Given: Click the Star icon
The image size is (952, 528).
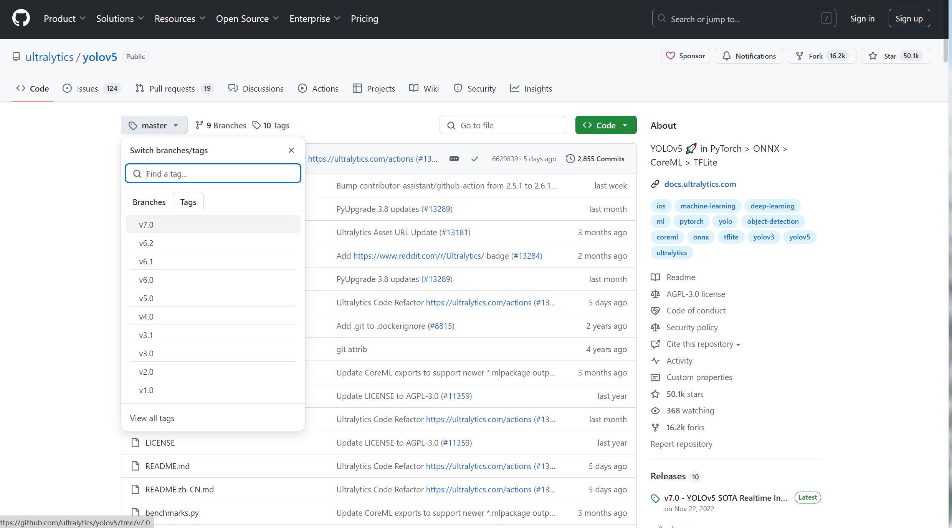Looking at the screenshot, I should click(x=873, y=56).
